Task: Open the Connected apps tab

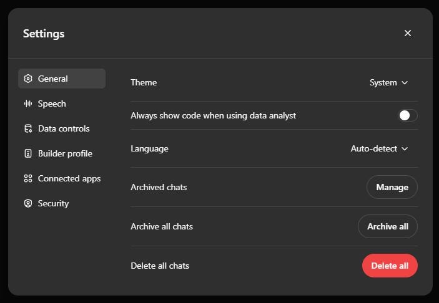Action: [62, 178]
